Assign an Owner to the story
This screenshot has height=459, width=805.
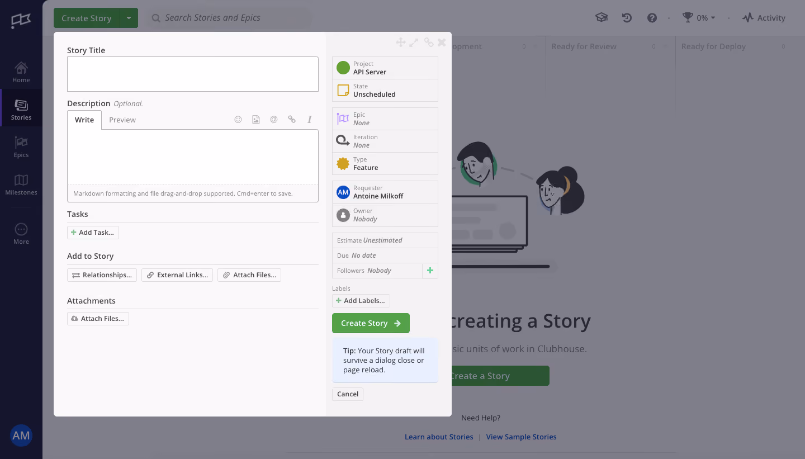click(385, 215)
